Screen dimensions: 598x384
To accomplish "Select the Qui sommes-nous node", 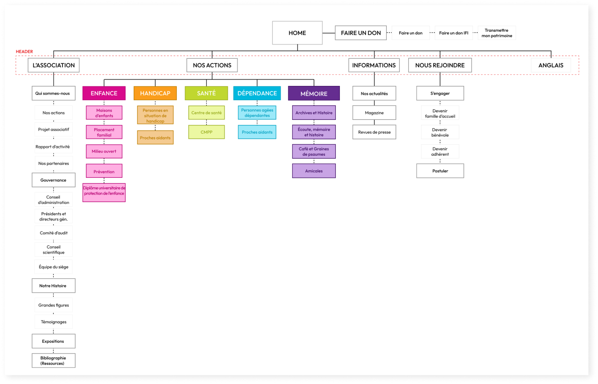I will click(53, 93).
